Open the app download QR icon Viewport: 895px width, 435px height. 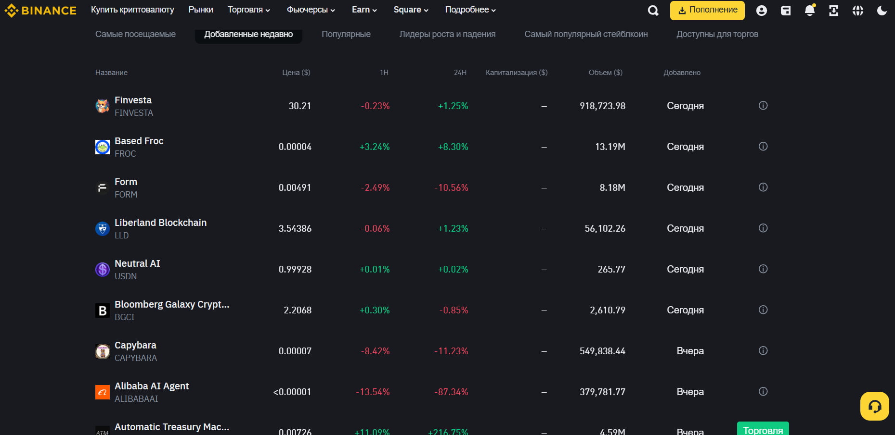coord(833,11)
